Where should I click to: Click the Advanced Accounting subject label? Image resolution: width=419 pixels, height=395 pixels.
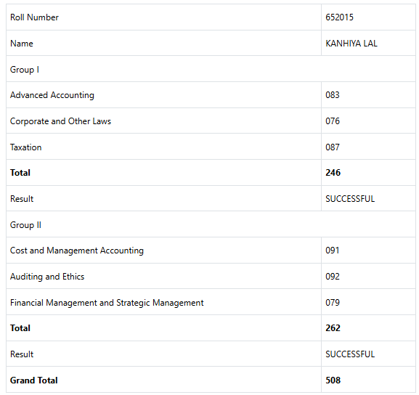(x=52, y=95)
